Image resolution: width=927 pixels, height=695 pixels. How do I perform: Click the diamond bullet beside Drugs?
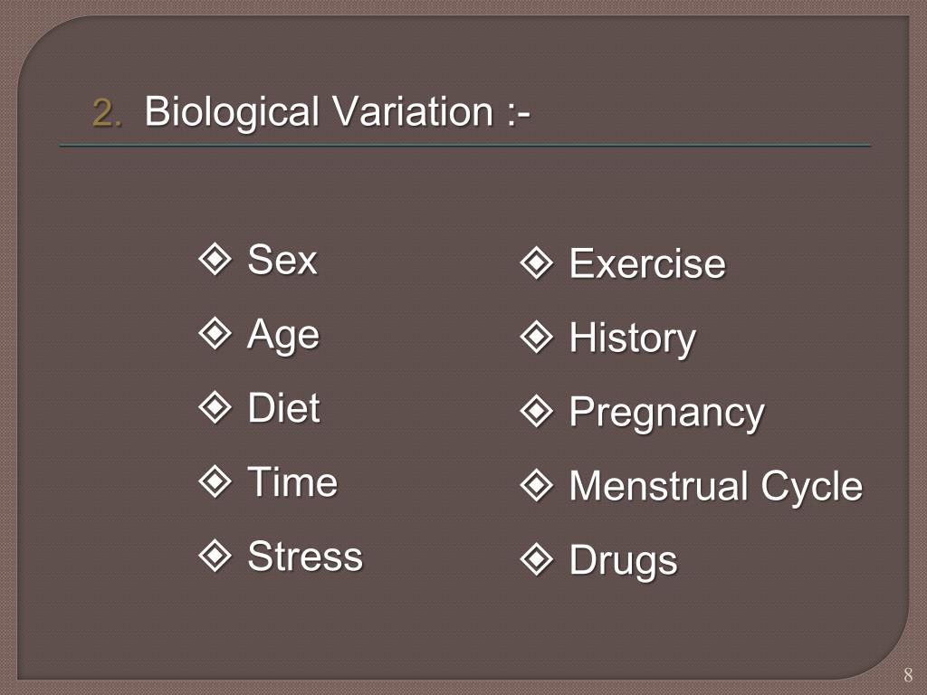coord(537,559)
